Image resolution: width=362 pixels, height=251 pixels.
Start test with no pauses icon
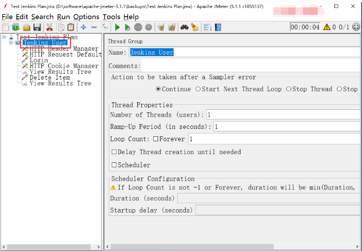click(127, 27)
